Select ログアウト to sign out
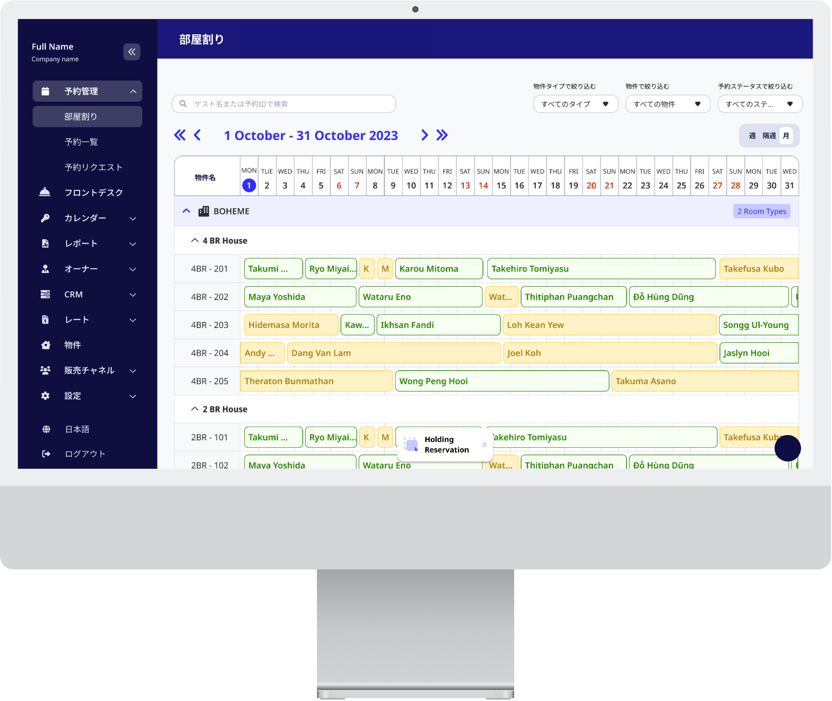Viewport: 832px width, 701px height. [85, 454]
